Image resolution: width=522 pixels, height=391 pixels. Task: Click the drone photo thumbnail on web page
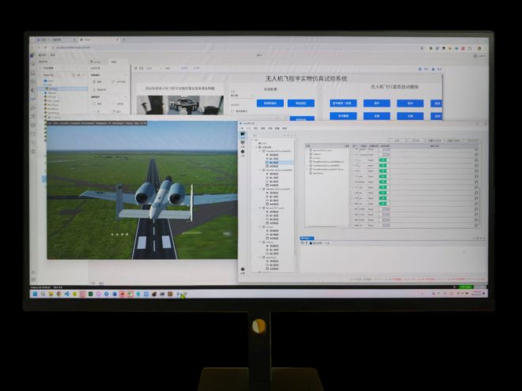(180, 105)
